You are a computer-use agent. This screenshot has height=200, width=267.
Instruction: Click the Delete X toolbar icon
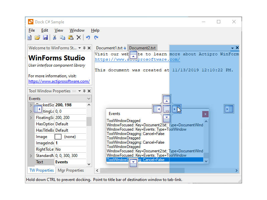pyautogui.click(x=79, y=37)
